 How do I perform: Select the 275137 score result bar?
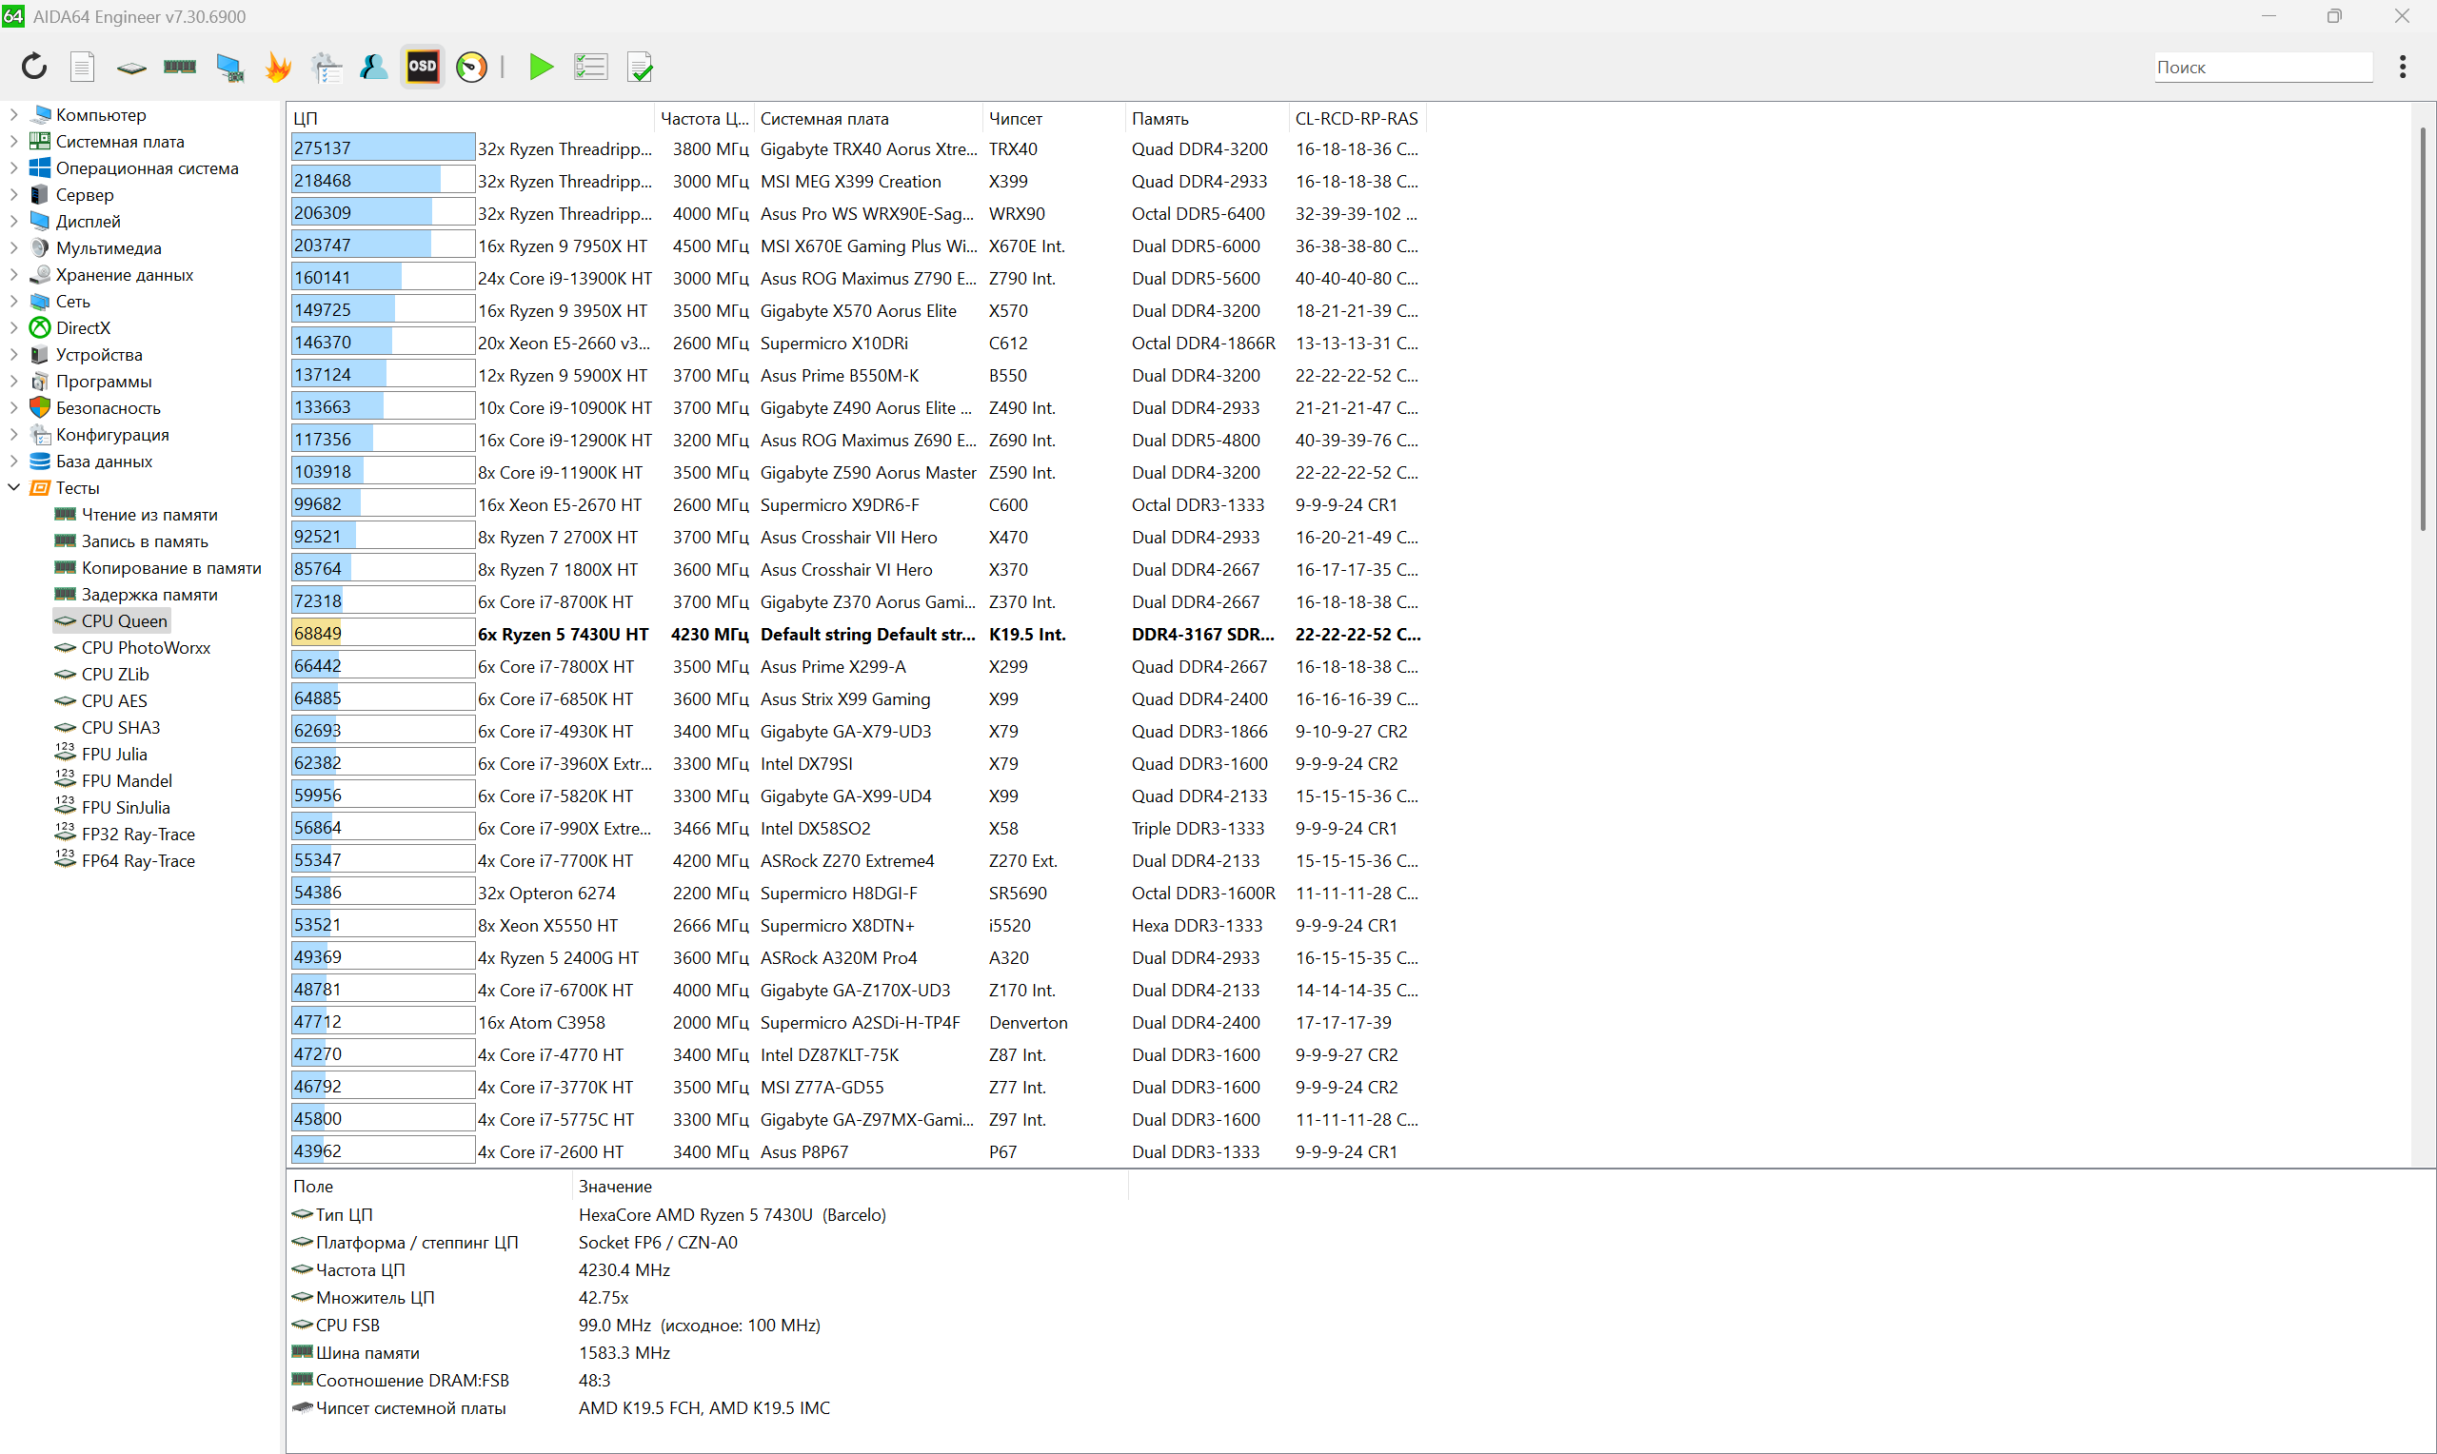coord(383,147)
